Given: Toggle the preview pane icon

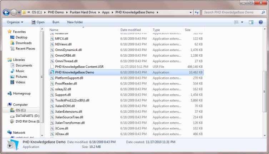Looking at the screenshot, I should [251, 22].
